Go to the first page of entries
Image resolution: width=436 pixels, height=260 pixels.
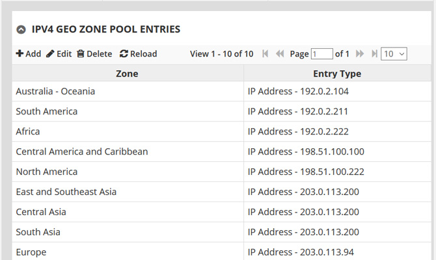[266, 54]
